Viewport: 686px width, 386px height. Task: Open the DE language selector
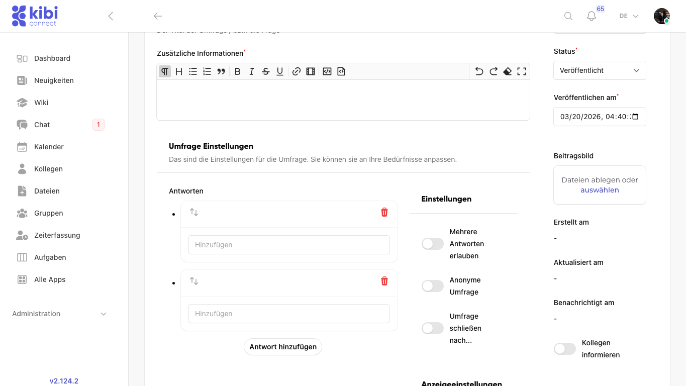pos(628,16)
